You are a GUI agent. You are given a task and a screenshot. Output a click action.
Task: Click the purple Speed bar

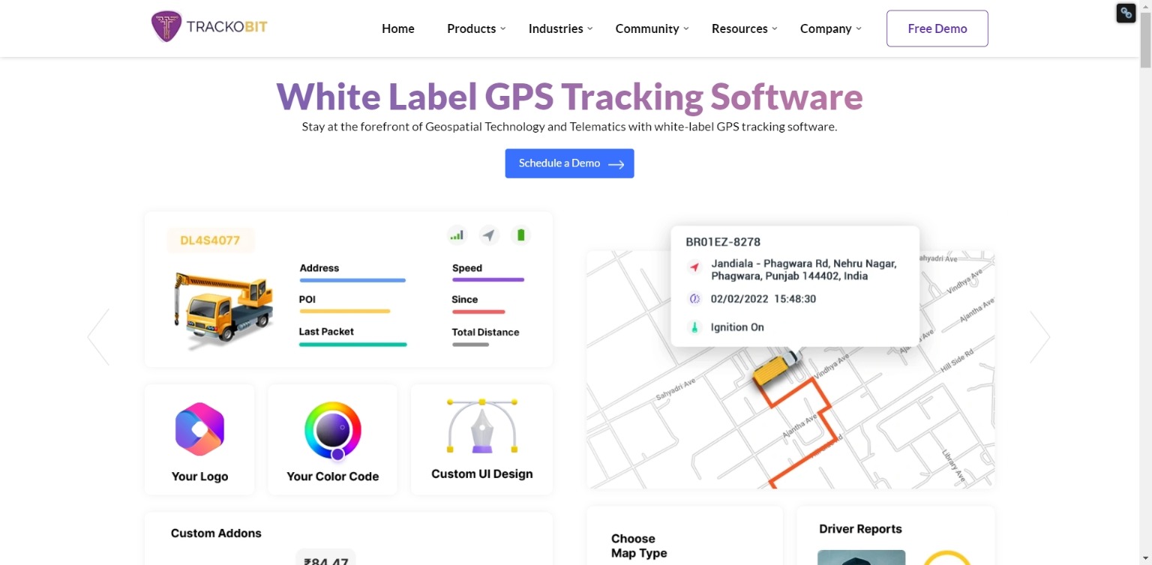[488, 280]
